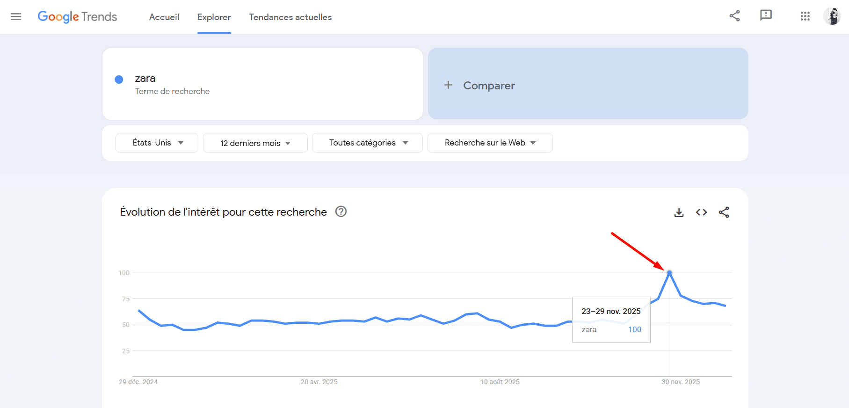Click the plus icon in Comparer
The width and height of the screenshot is (849, 408).
coord(448,85)
